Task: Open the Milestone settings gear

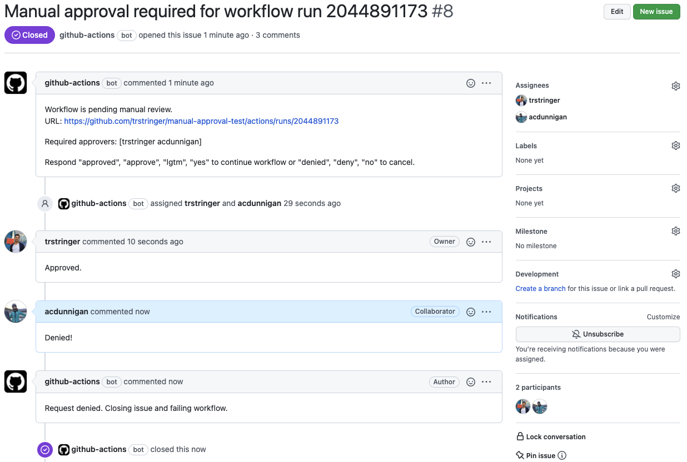Action: pos(675,230)
